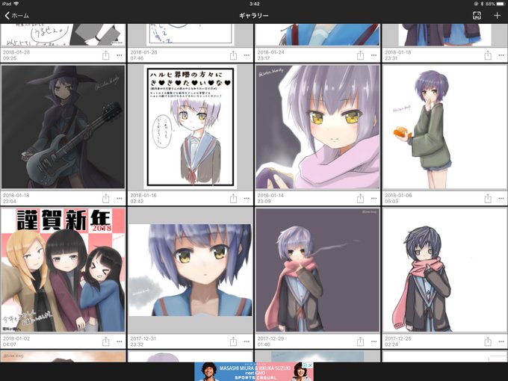Open more options for 2018-01-18 22:04 artwork
This screenshot has width=508, height=381.
pyautogui.click(x=120, y=198)
